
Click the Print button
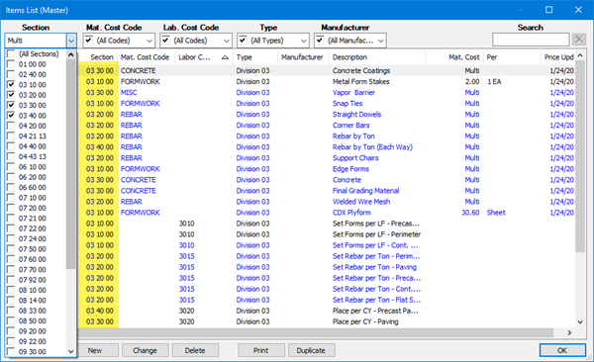(261, 350)
